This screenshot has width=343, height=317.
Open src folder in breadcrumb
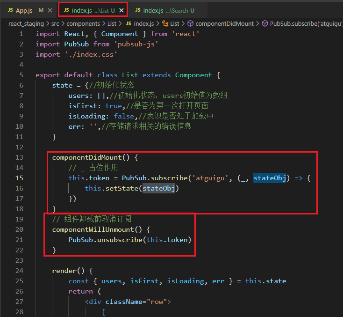(55, 24)
